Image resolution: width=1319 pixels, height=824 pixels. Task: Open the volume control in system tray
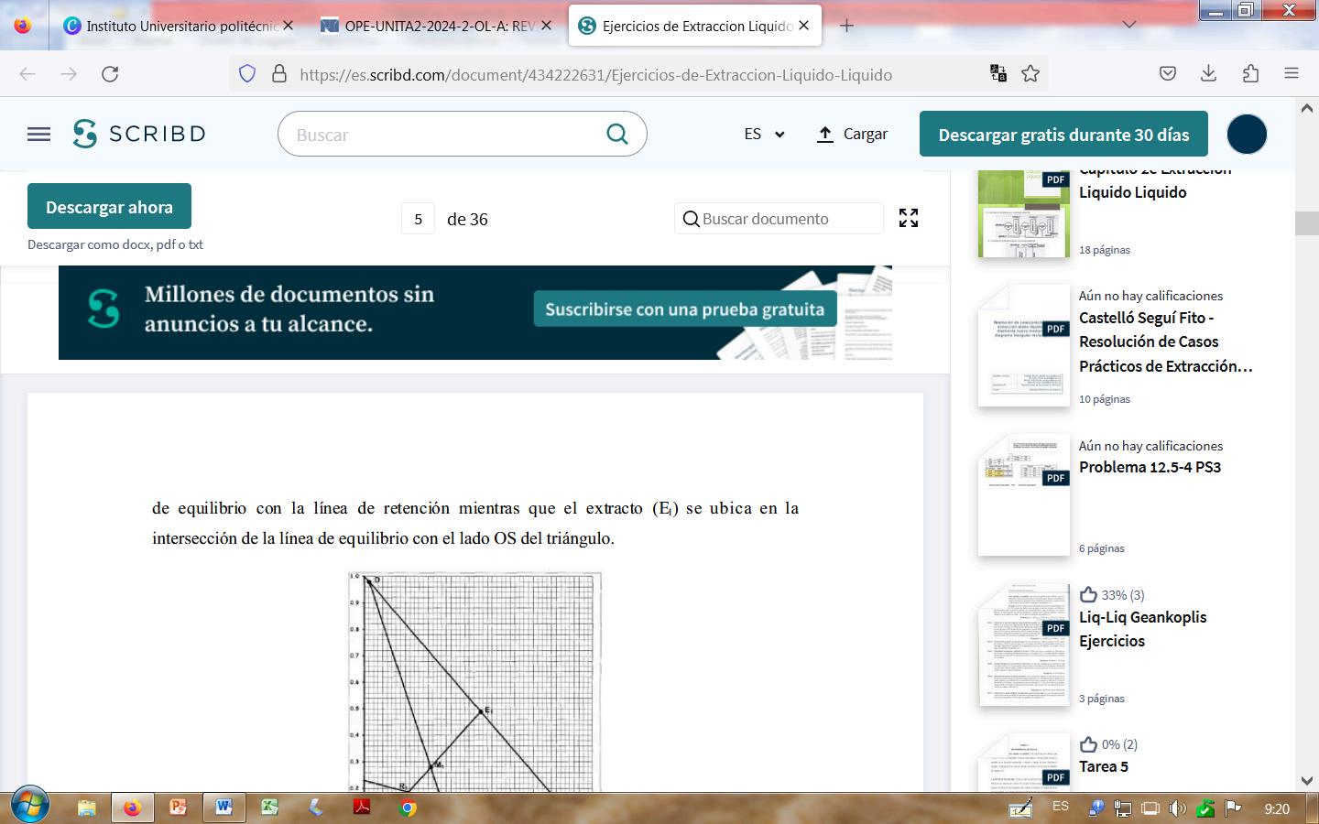pos(1178,808)
